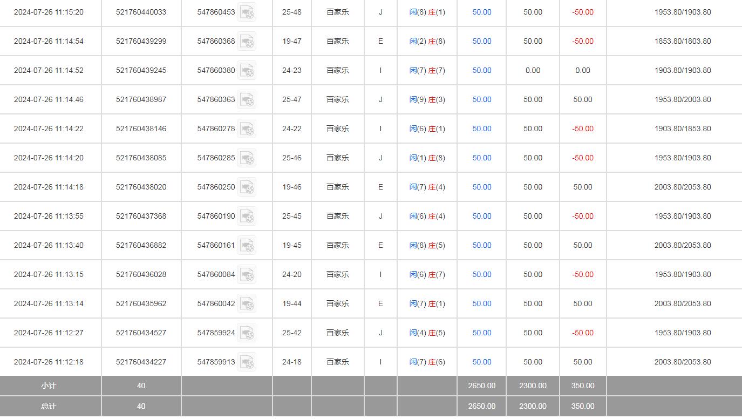The image size is (742, 419).
Task: Select order number 521760436028 cell
Action: pyautogui.click(x=141, y=274)
